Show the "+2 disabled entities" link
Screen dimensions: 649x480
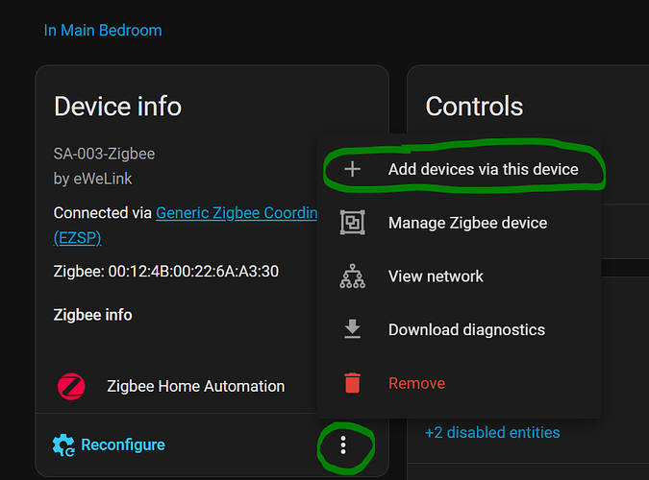click(492, 432)
